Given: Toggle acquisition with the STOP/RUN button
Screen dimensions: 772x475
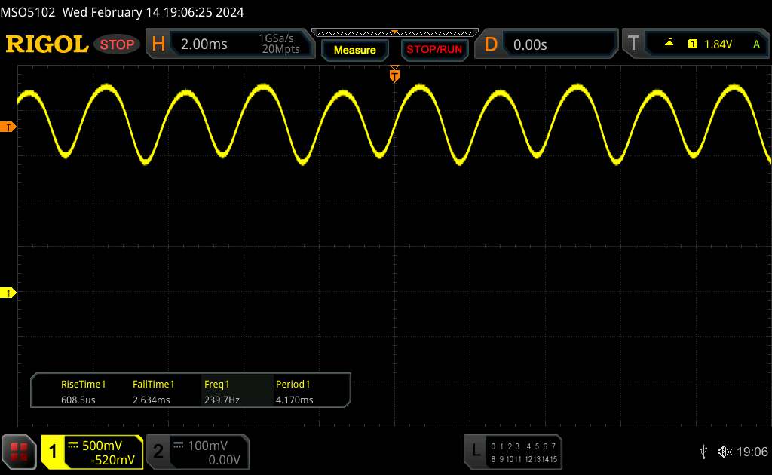Looking at the screenshot, I should coord(433,50).
